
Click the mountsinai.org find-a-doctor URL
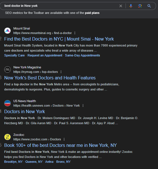(43, 33)
